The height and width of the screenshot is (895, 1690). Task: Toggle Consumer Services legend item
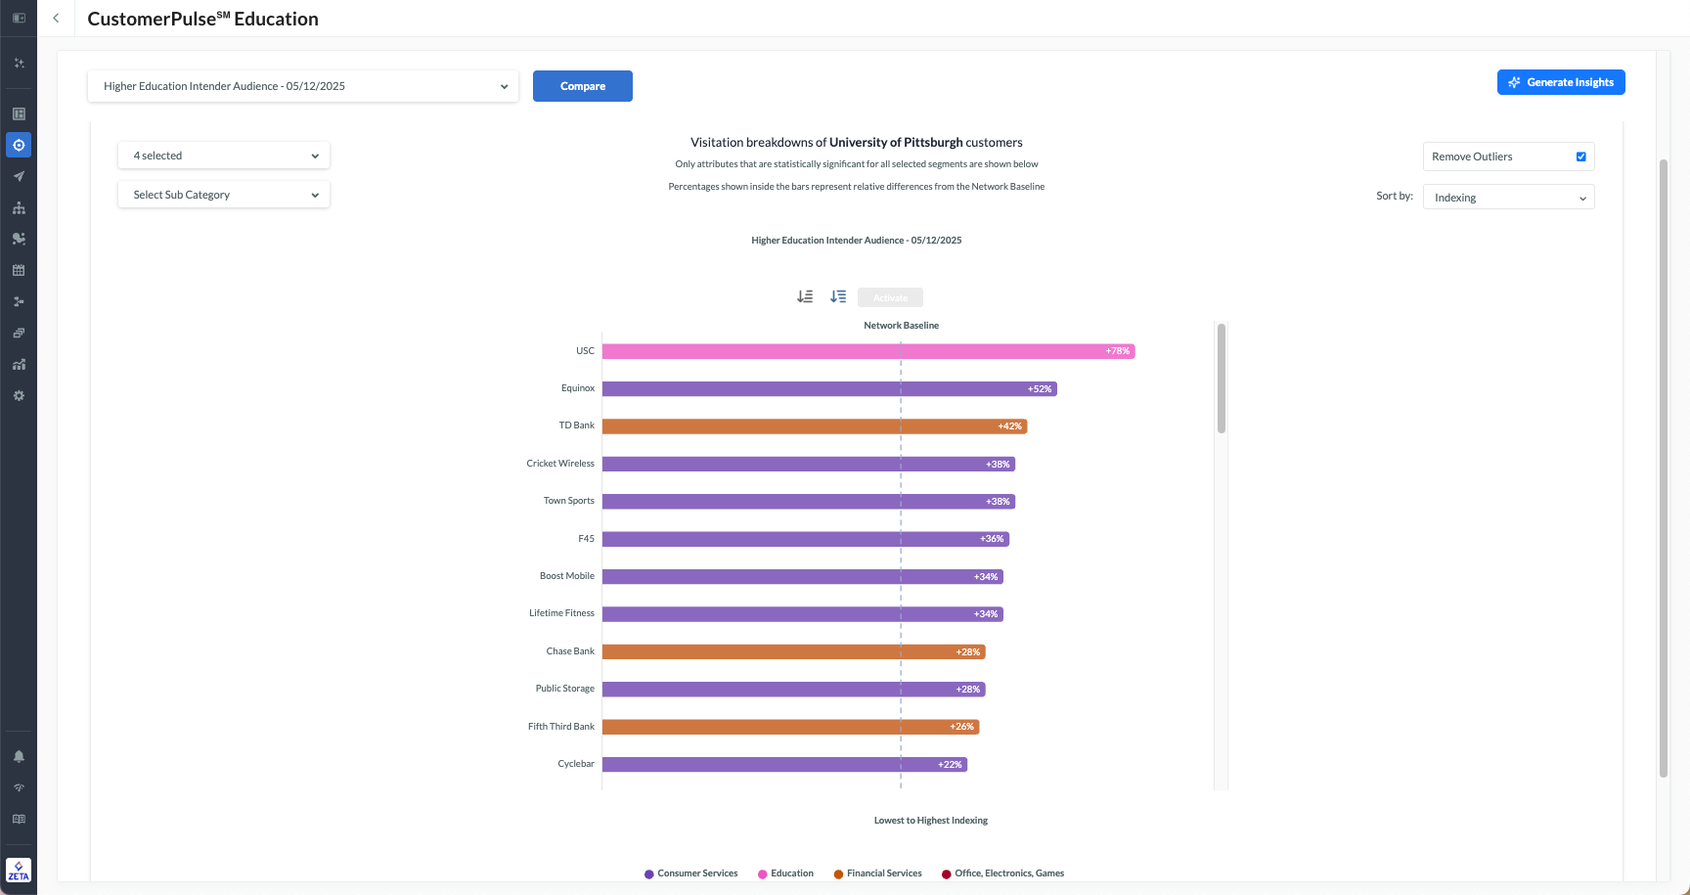(x=690, y=873)
